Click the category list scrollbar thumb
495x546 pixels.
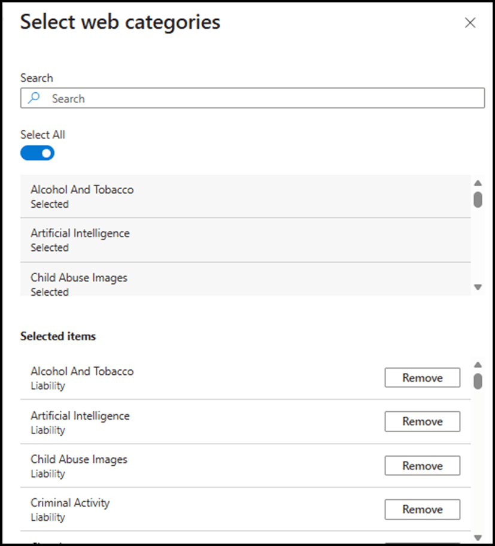(478, 199)
